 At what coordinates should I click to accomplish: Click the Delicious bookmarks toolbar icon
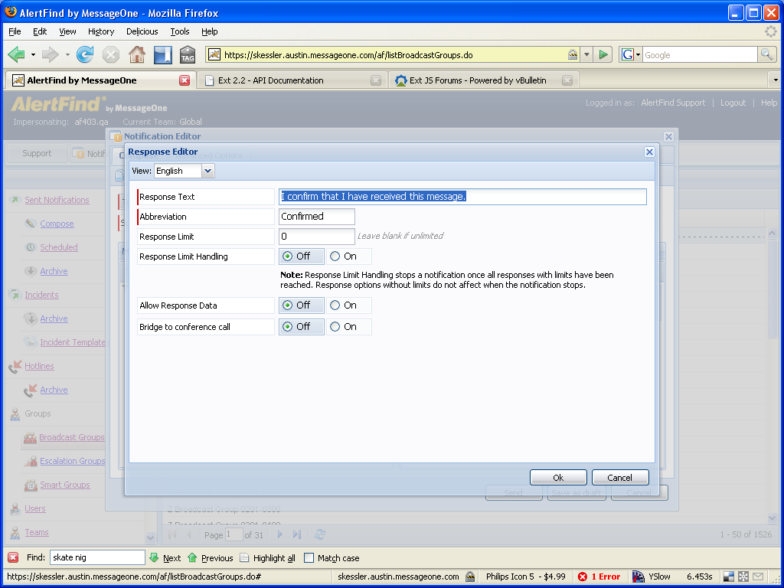coord(162,54)
